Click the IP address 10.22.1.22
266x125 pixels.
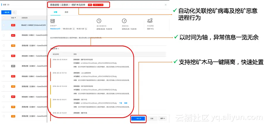tap(80, 29)
